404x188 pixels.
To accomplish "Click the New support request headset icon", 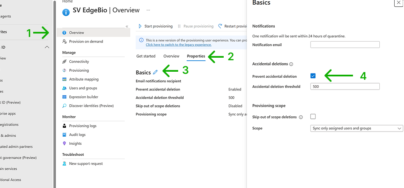I will pyautogui.click(x=64, y=163).
